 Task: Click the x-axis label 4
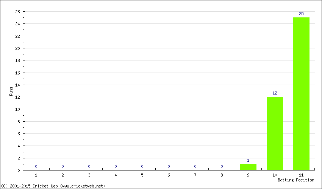[116, 175]
